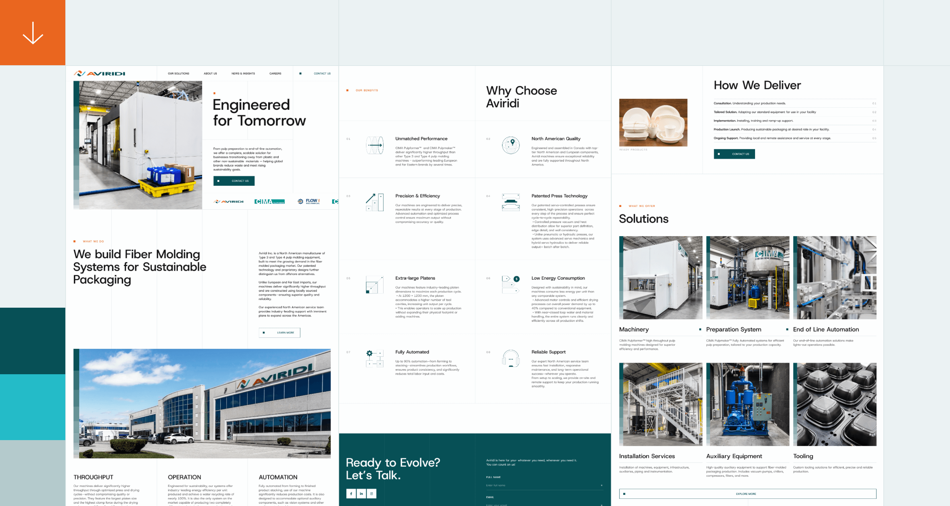Click the orange down-arrow icon

pyautogui.click(x=33, y=33)
